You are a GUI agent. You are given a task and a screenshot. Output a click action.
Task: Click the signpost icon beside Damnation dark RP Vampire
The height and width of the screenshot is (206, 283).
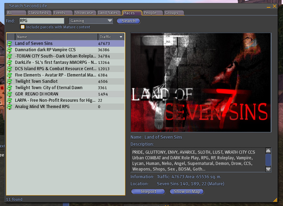tap(10, 50)
